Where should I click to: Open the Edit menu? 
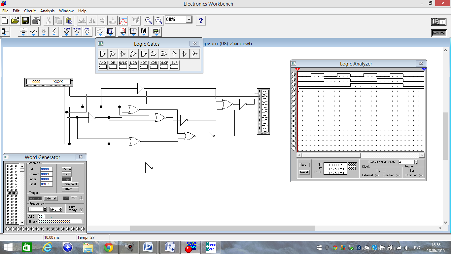(x=16, y=11)
